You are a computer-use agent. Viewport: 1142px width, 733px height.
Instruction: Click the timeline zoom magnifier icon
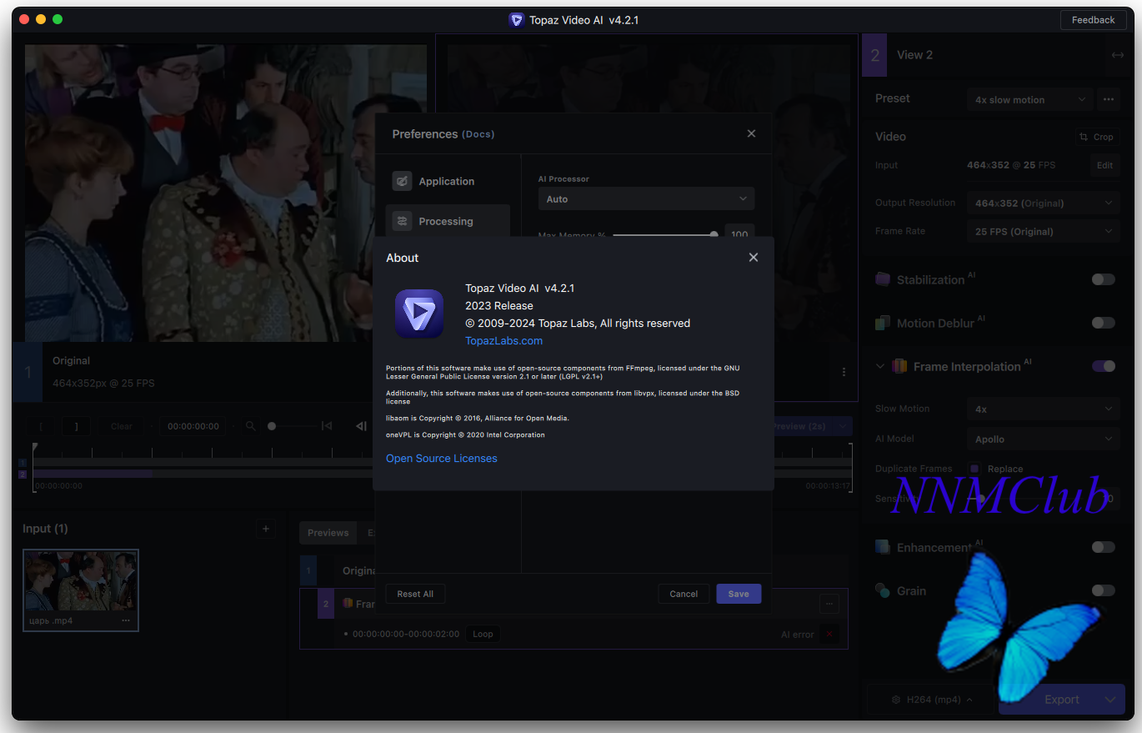point(250,426)
